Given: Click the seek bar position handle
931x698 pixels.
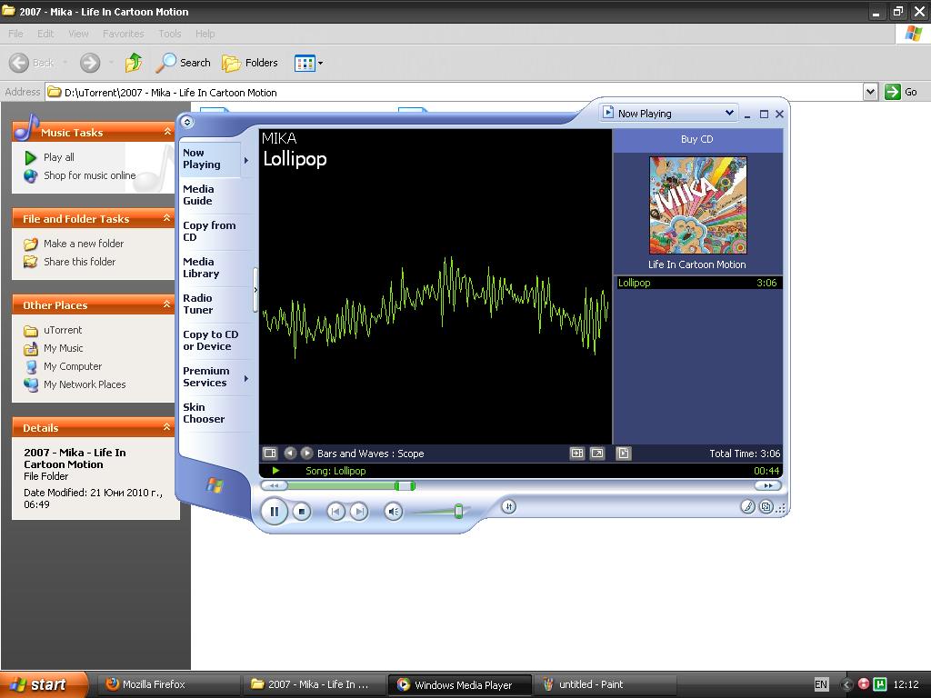Looking at the screenshot, I should tap(405, 485).
